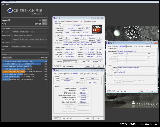Run the OpenGL benchmark
Screen dimensions: 160x127
45,20
